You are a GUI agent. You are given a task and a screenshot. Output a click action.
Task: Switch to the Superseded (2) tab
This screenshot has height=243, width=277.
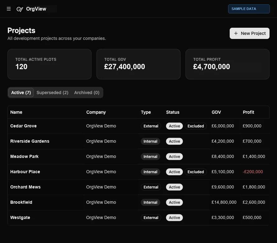click(x=53, y=93)
